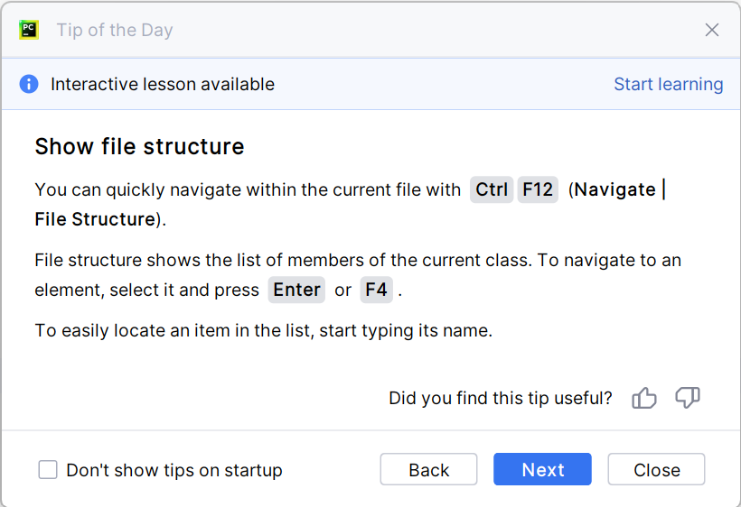Screen dimensions: 741x507
Task: Dislike this tip with thumbs down
Action: click(688, 398)
